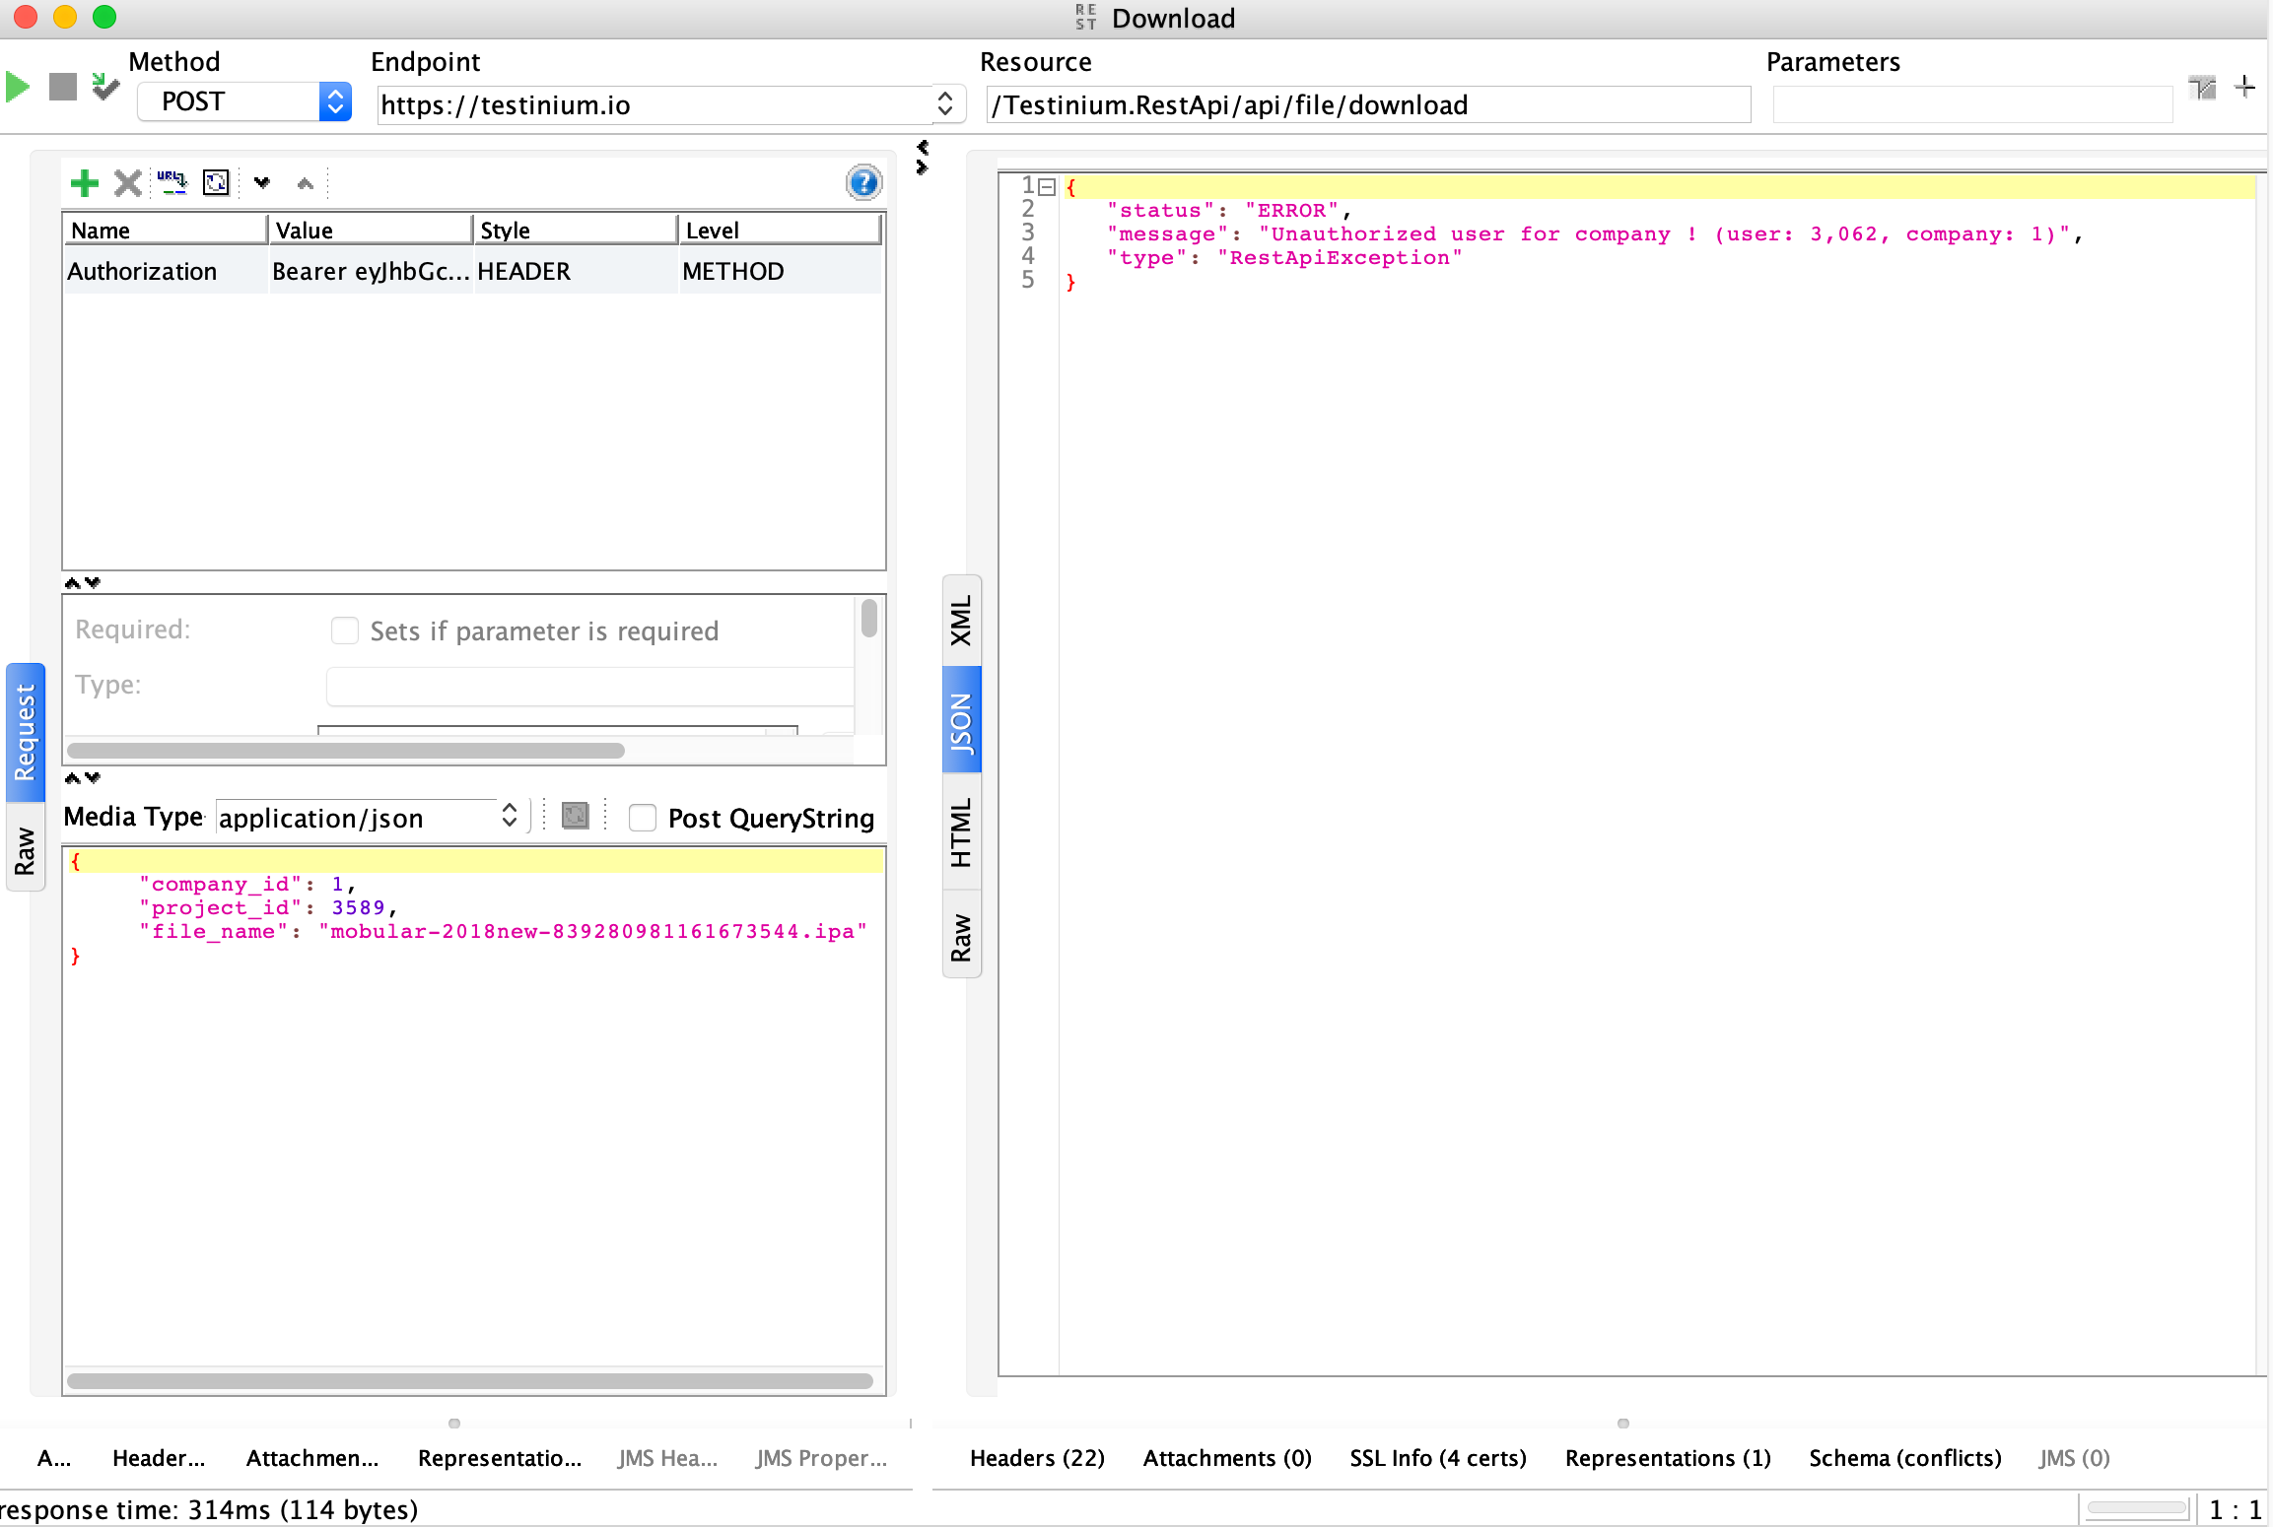This screenshot has height=1527, width=2273.
Task: Open the Endpoint dropdown for testinium.io
Action: coord(944,103)
